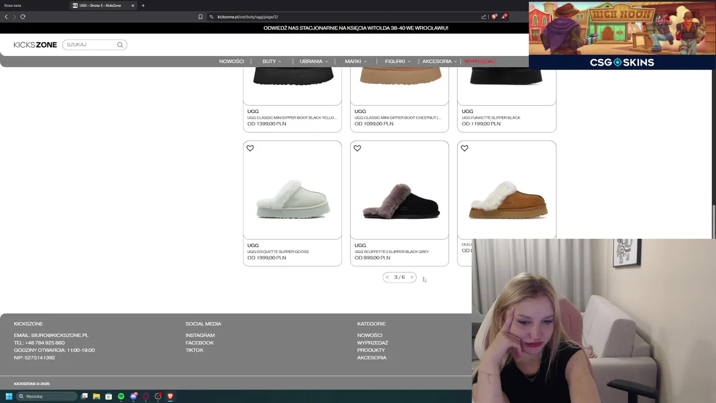Click the share icon in address bar

click(x=484, y=17)
